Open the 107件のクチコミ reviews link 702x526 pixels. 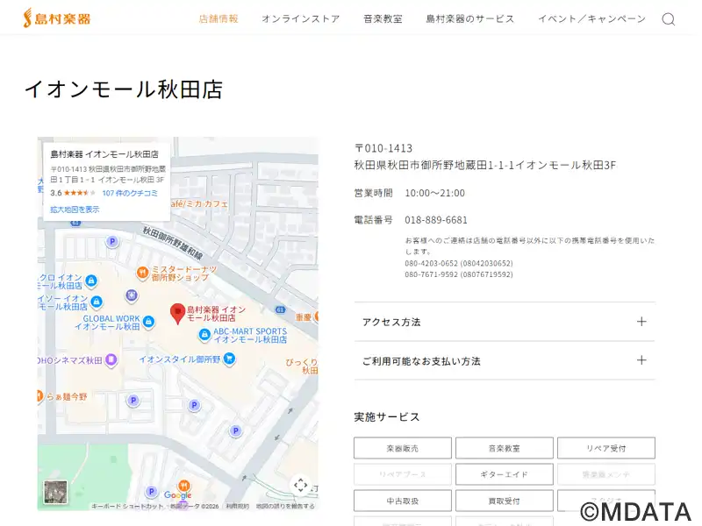coord(130,193)
